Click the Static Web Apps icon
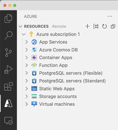 [x=34, y=89]
